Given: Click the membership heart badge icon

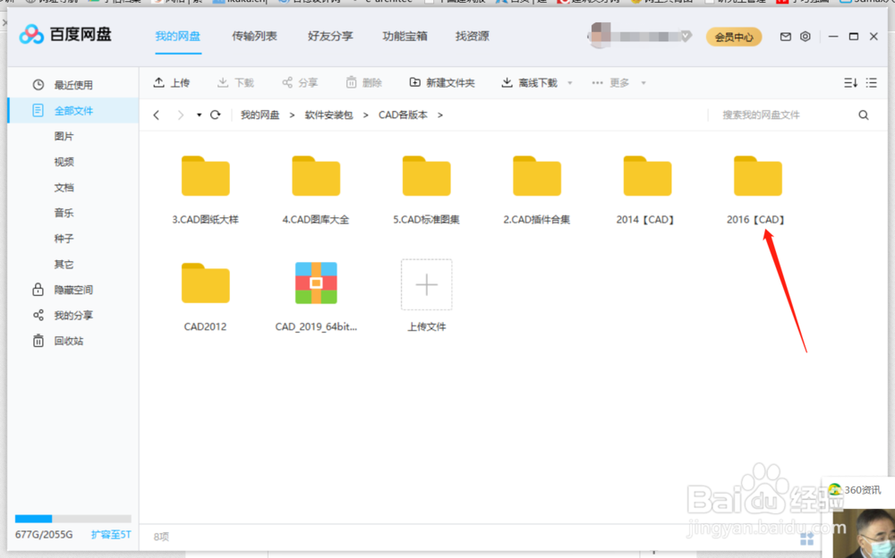Looking at the screenshot, I should tap(686, 37).
